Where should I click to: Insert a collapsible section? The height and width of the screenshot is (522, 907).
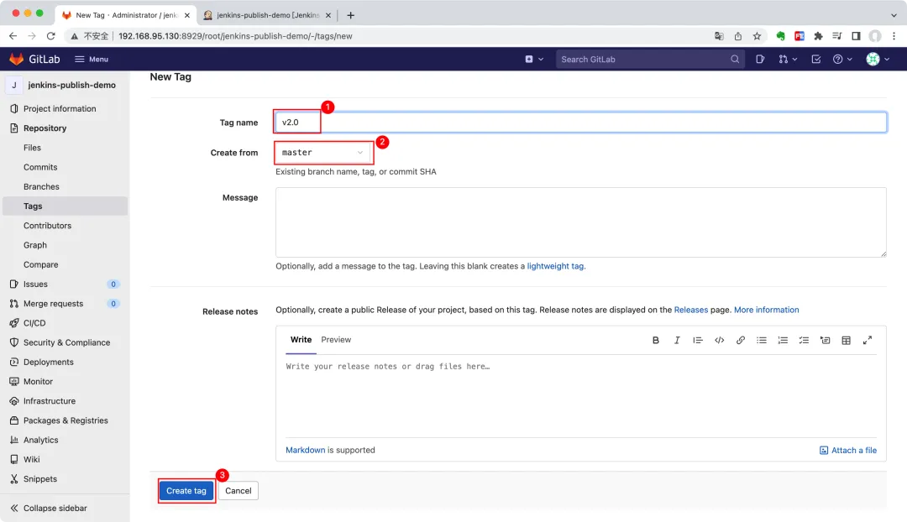pos(825,340)
